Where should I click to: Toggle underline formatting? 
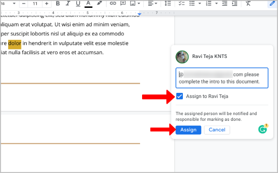[78, 4]
